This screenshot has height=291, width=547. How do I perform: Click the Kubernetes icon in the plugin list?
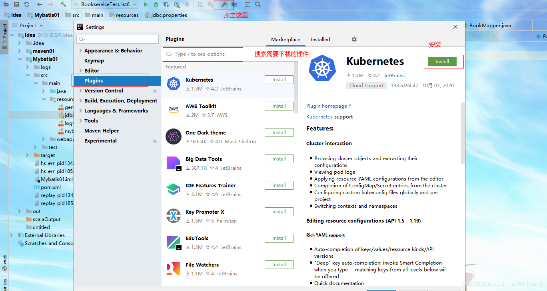(x=174, y=84)
